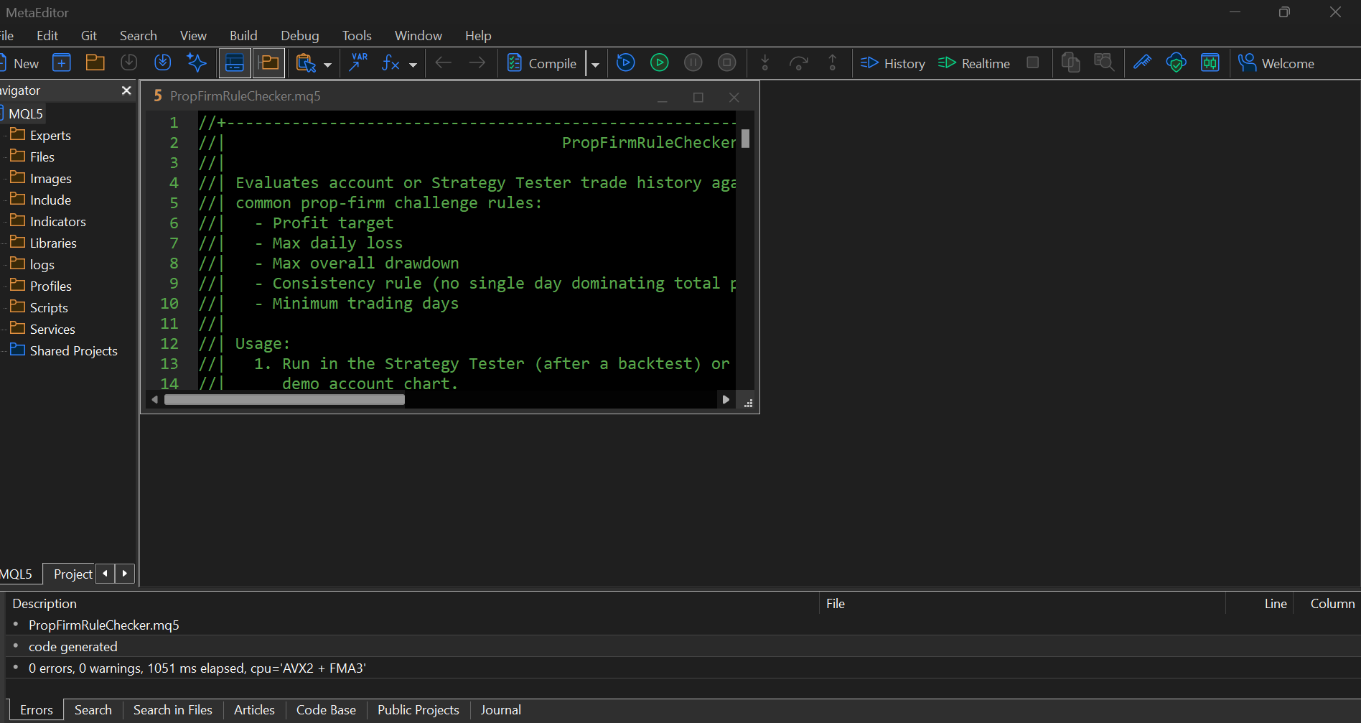This screenshot has width=1361, height=723.
Task: Compile the current file
Action: click(542, 63)
